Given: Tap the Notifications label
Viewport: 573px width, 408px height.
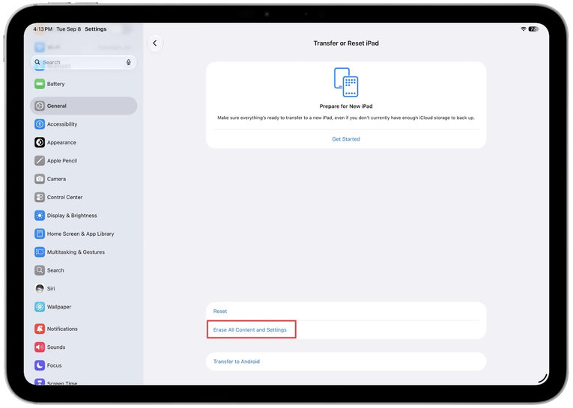Looking at the screenshot, I should [x=62, y=329].
